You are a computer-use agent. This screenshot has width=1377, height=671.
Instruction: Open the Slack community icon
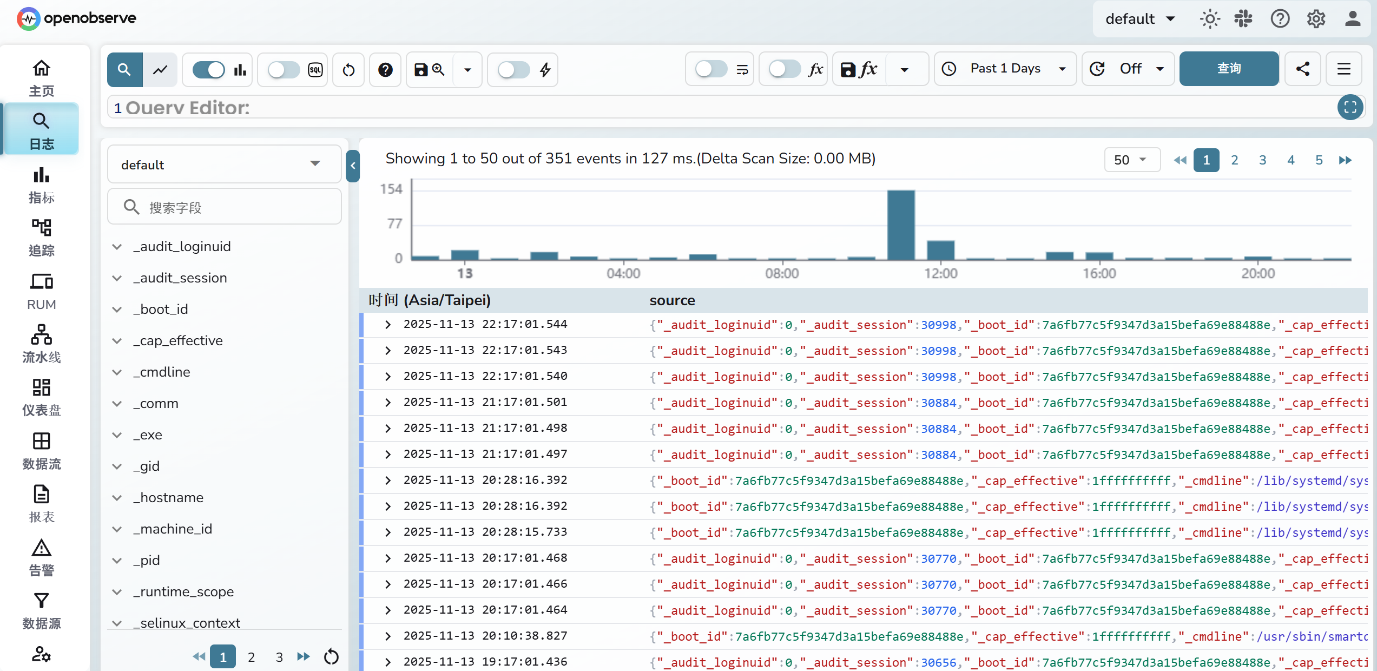[1243, 19]
